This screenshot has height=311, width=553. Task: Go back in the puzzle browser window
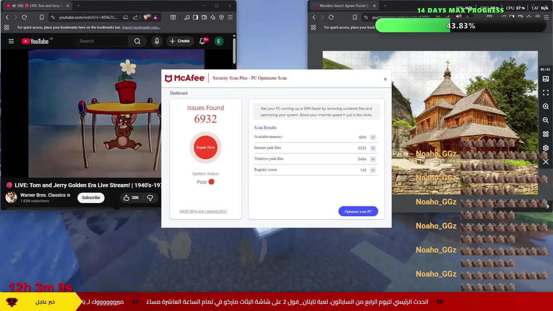click(x=314, y=17)
